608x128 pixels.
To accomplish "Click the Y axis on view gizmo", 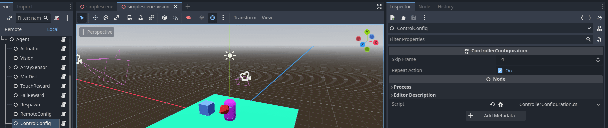I will tap(367, 32).
